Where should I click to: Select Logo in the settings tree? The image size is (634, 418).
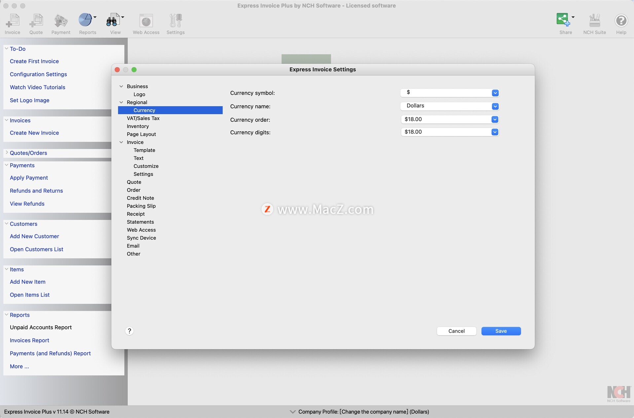139,94
